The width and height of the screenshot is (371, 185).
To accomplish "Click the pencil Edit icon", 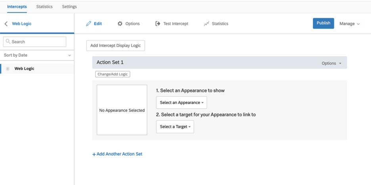I will [88, 24].
